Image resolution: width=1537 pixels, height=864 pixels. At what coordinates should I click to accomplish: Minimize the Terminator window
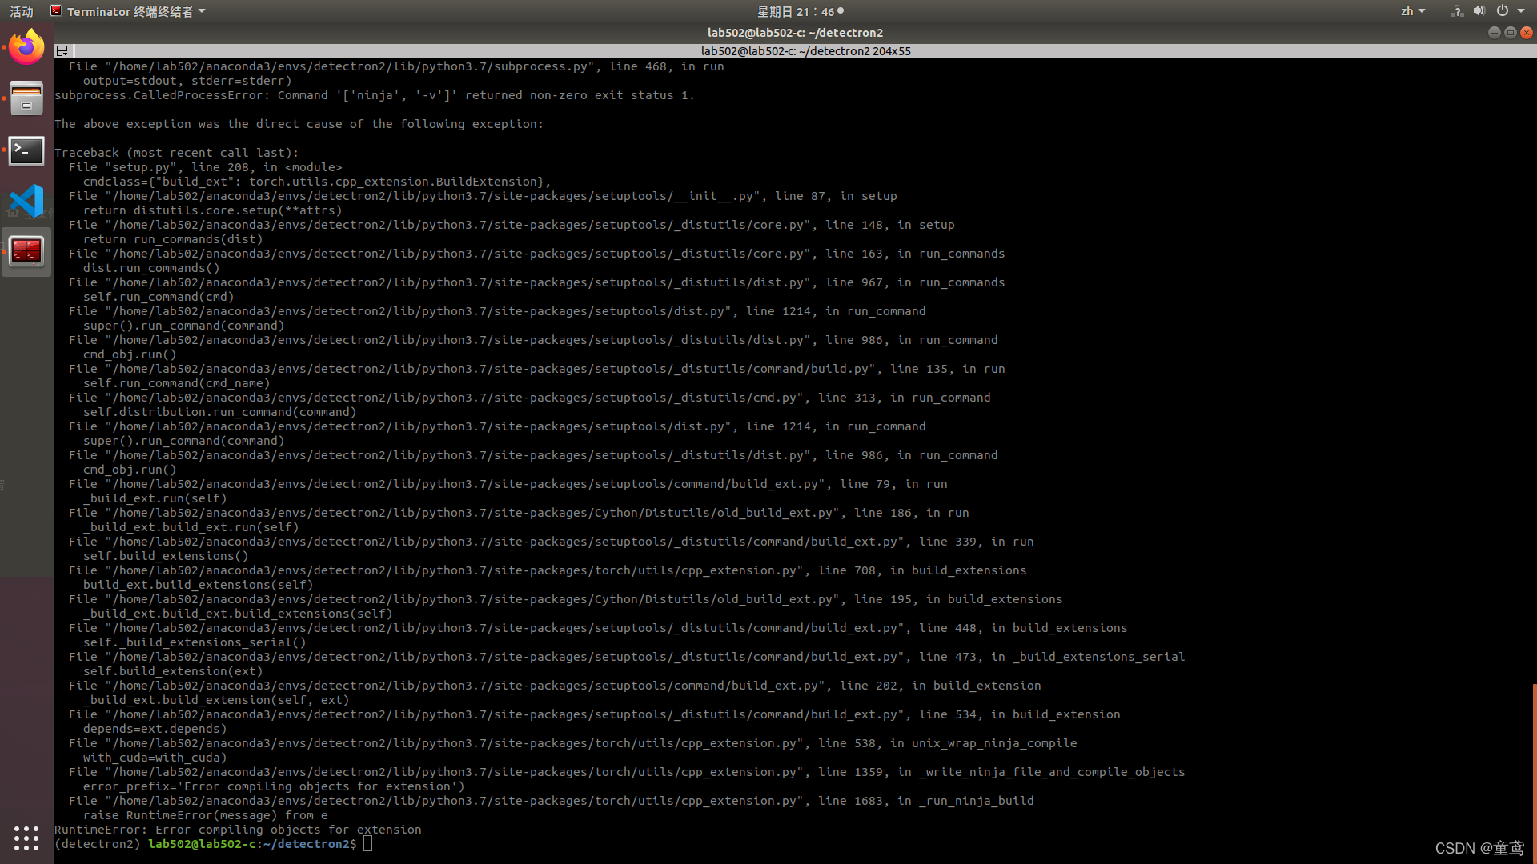(x=1494, y=33)
